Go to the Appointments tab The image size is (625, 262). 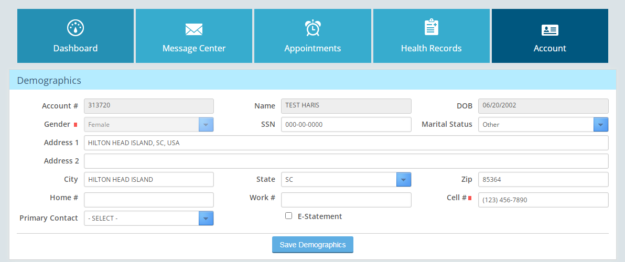coord(312,36)
